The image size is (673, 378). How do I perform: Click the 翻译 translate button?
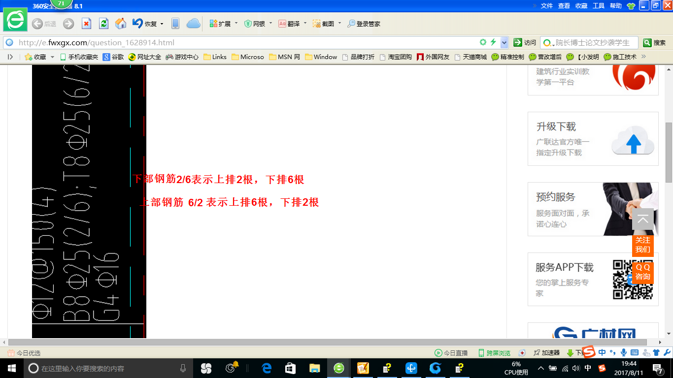pos(289,24)
